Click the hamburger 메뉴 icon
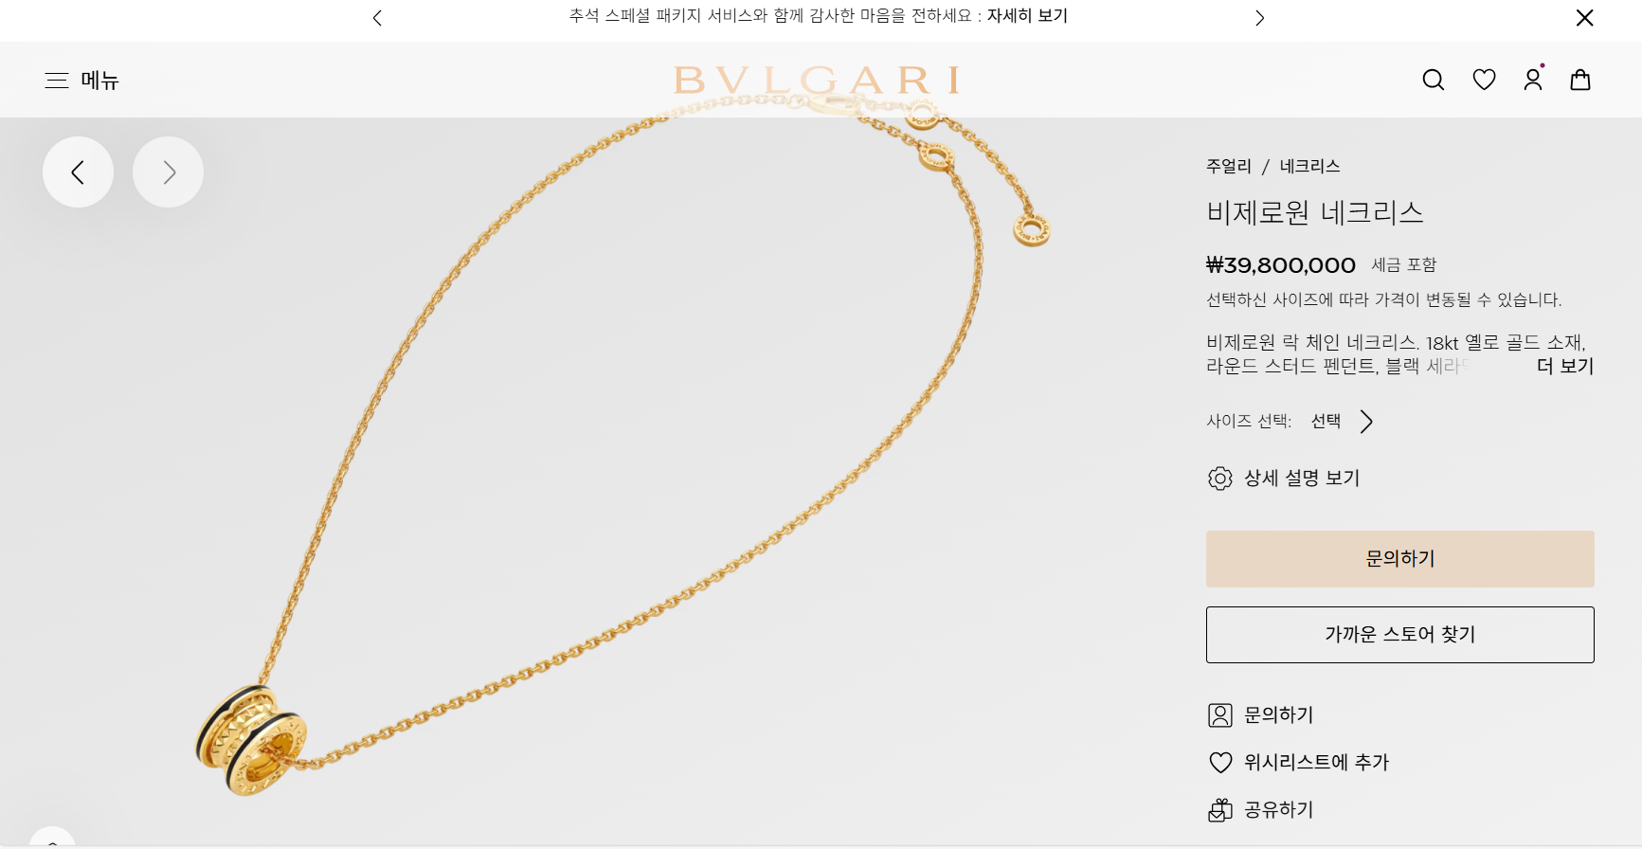Viewport: 1642px width, 849px height. click(57, 81)
